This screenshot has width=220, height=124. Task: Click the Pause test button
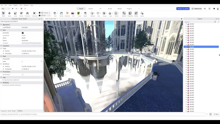pyautogui.click(x=16, y=8)
